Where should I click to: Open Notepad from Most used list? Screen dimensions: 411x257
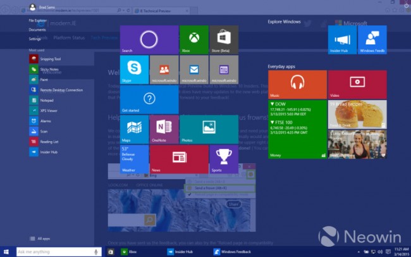(41, 100)
